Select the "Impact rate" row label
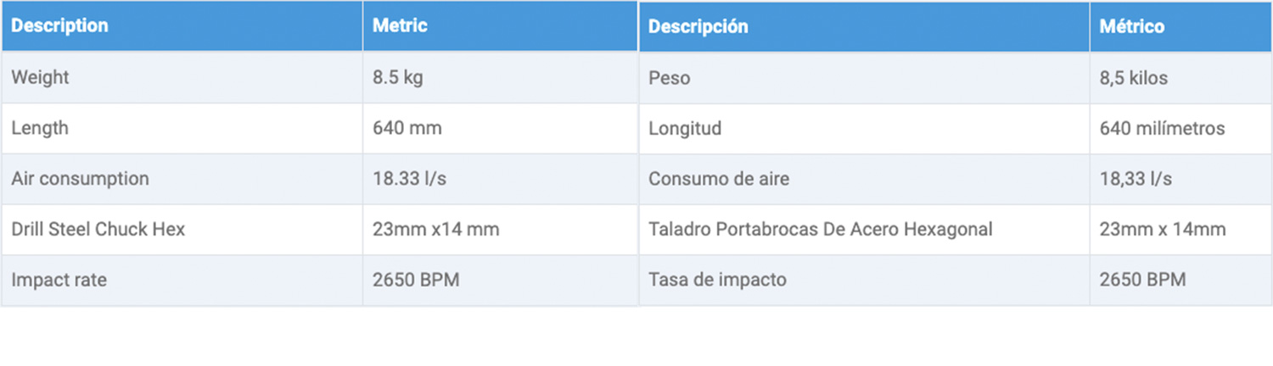This screenshot has width=1273, height=366. coord(59,280)
